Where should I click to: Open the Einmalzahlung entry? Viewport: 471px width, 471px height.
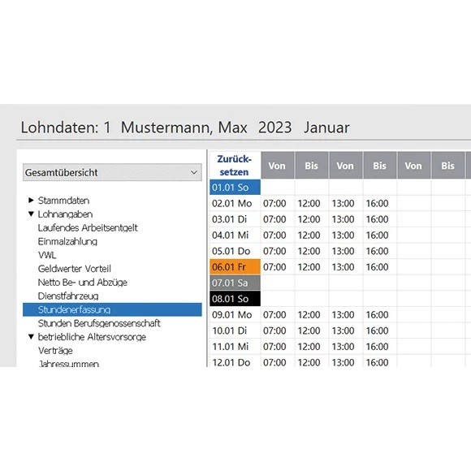[67, 241]
